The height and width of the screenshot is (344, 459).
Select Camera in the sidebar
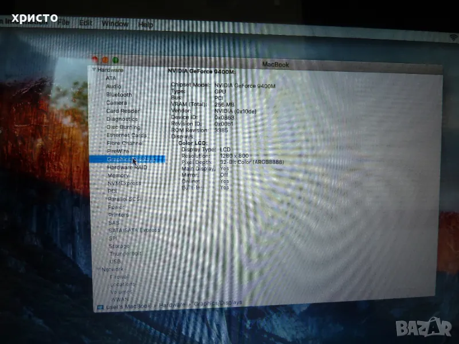116,103
